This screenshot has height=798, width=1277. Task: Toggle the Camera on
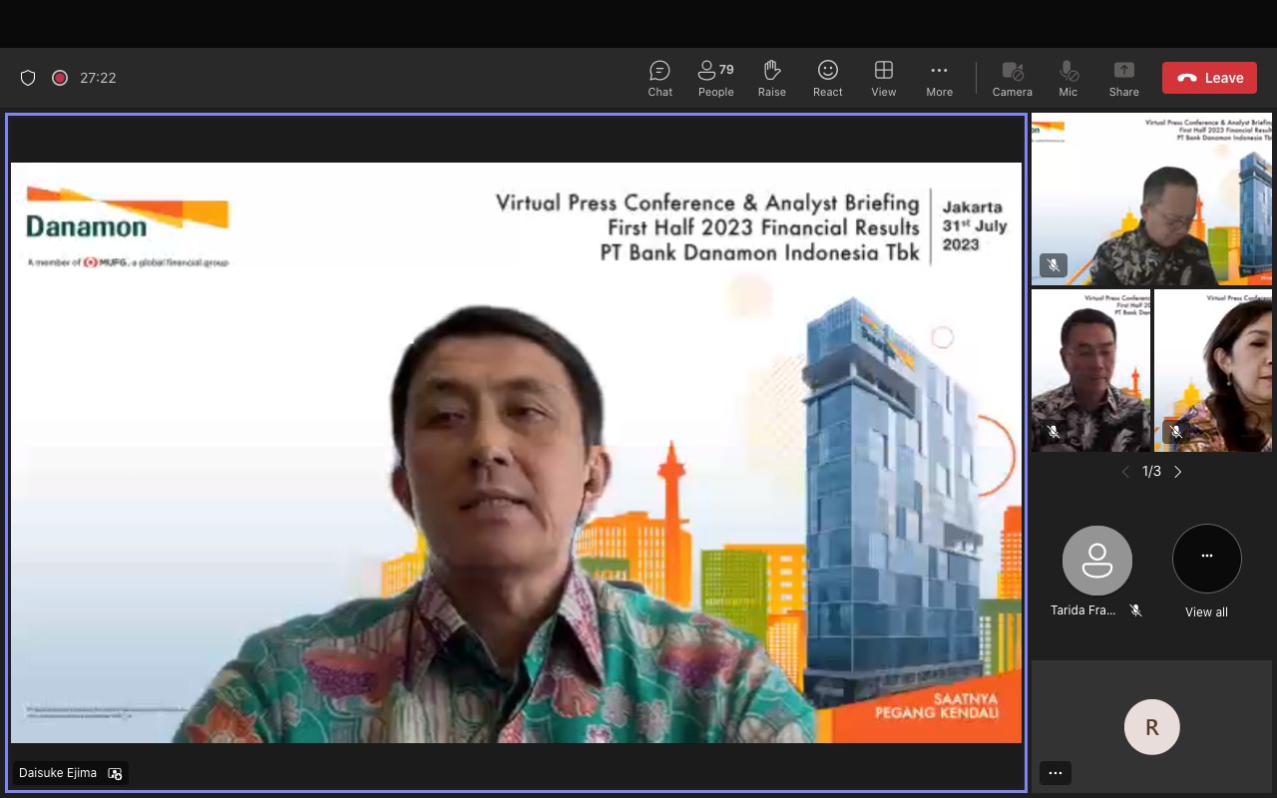click(x=1012, y=78)
